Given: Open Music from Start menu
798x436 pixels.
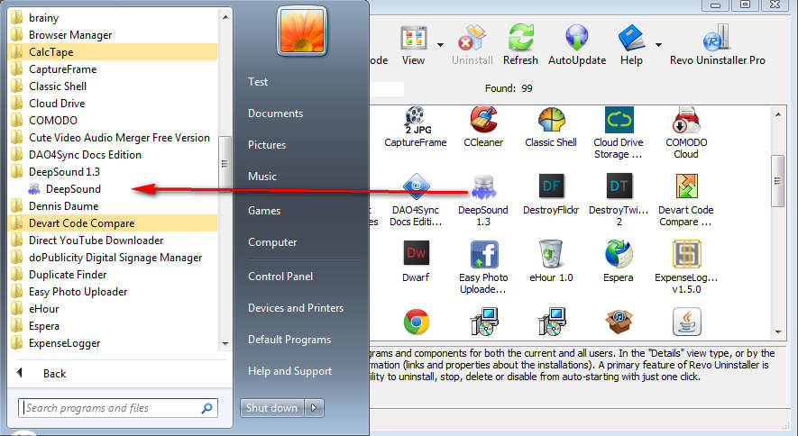Looking at the screenshot, I should 262,177.
